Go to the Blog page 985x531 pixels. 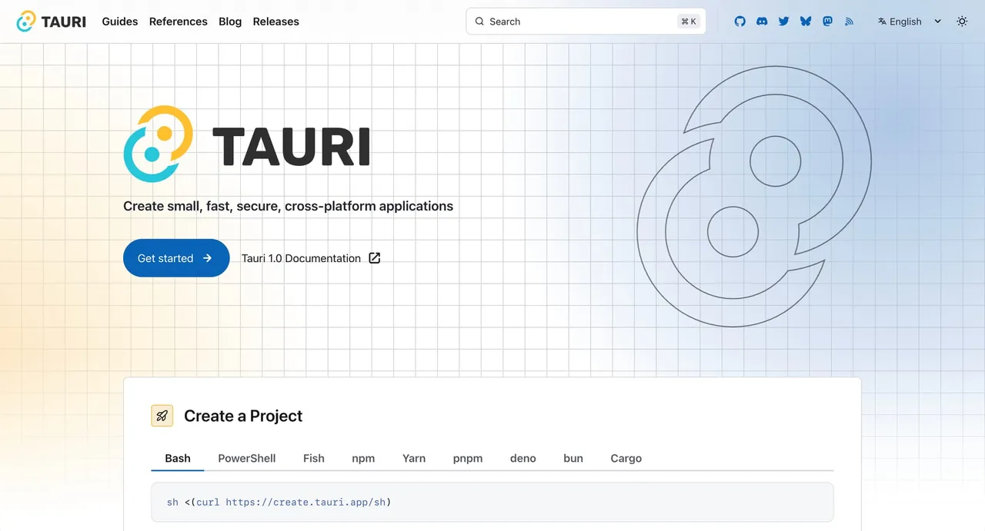(230, 22)
